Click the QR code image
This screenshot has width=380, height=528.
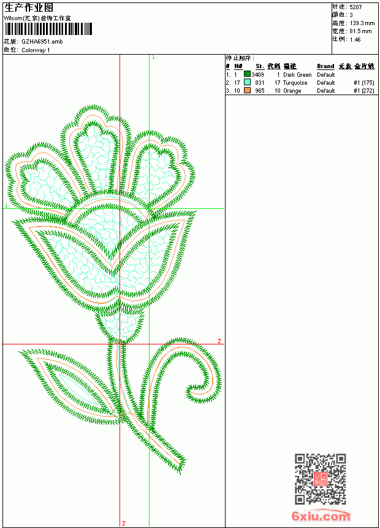coord(321,479)
